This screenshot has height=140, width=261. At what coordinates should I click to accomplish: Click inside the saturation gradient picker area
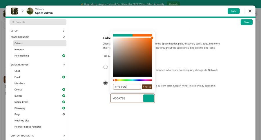click(133, 57)
